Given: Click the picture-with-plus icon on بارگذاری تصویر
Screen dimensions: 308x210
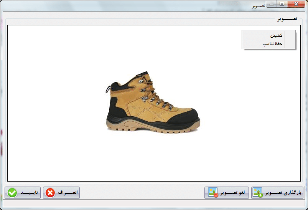Looking at the screenshot, I should pyautogui.click(x=258, y=193).
